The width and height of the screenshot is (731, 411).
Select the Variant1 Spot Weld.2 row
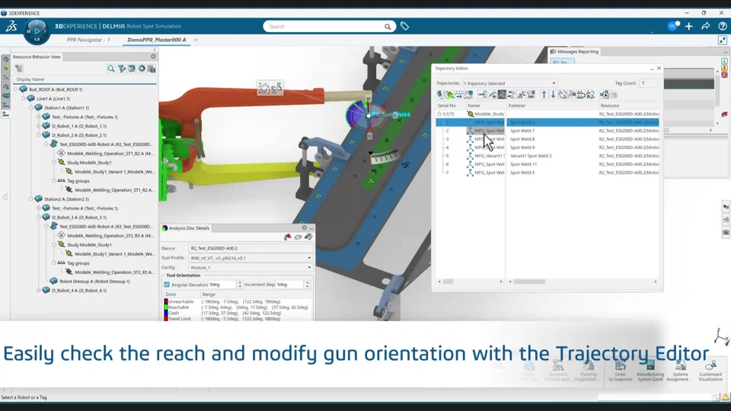pyautogui.click(x=547, y=155)
